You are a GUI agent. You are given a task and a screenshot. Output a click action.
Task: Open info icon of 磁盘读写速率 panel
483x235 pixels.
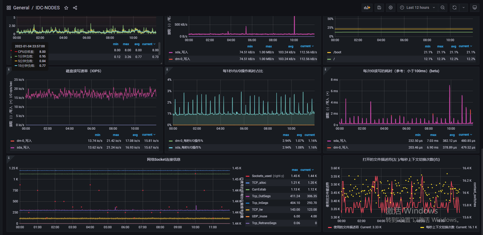point(9,69)
